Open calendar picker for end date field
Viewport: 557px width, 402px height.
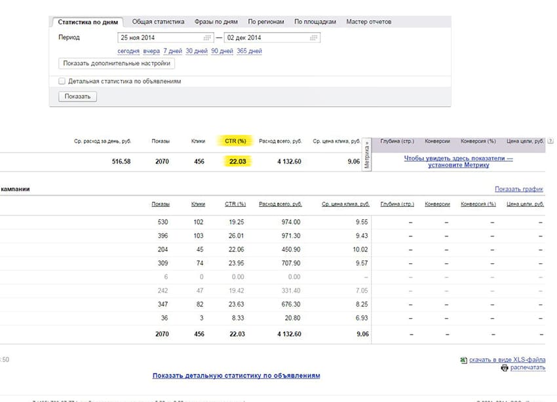tap(314, 38)
